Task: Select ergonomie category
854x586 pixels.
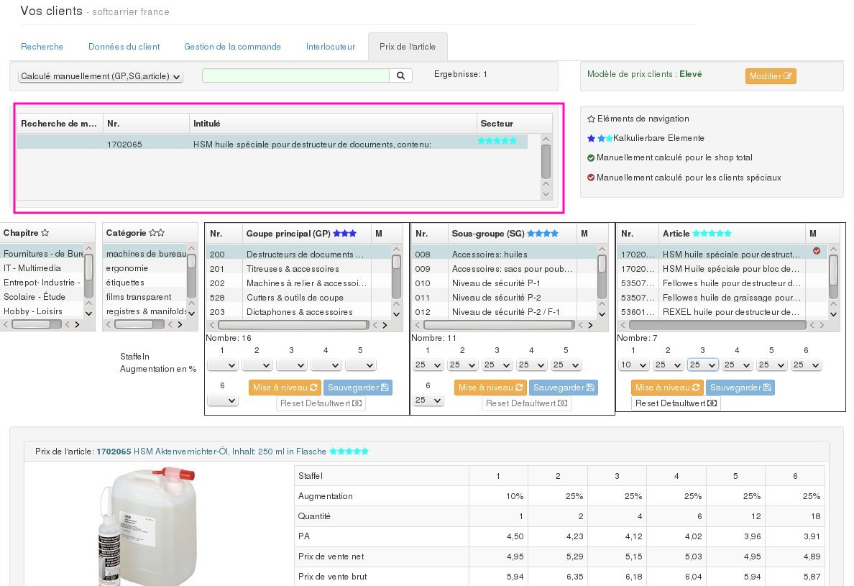Action: pyautogui.click(x=146, y=268)
